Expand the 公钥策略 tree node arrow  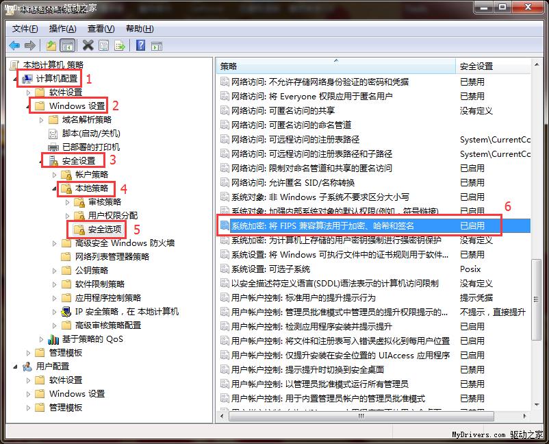(55, 271)
